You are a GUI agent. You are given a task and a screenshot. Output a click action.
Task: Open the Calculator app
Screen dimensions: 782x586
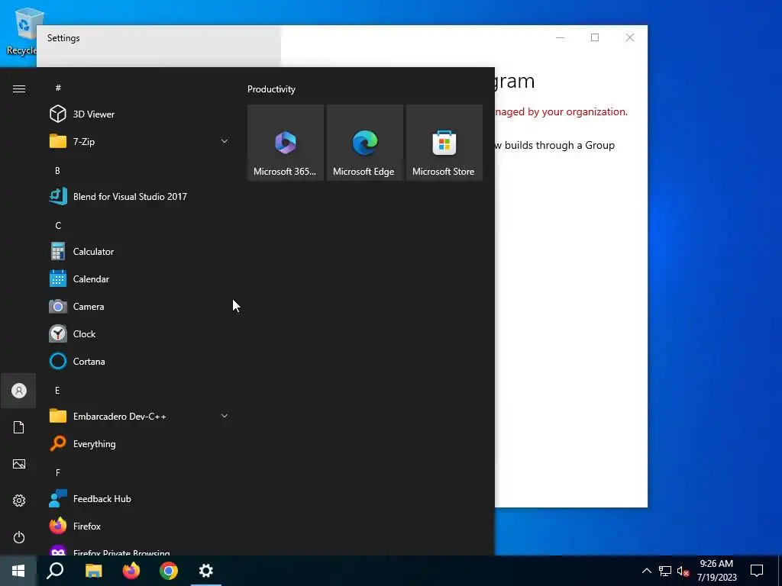(140, 252)
